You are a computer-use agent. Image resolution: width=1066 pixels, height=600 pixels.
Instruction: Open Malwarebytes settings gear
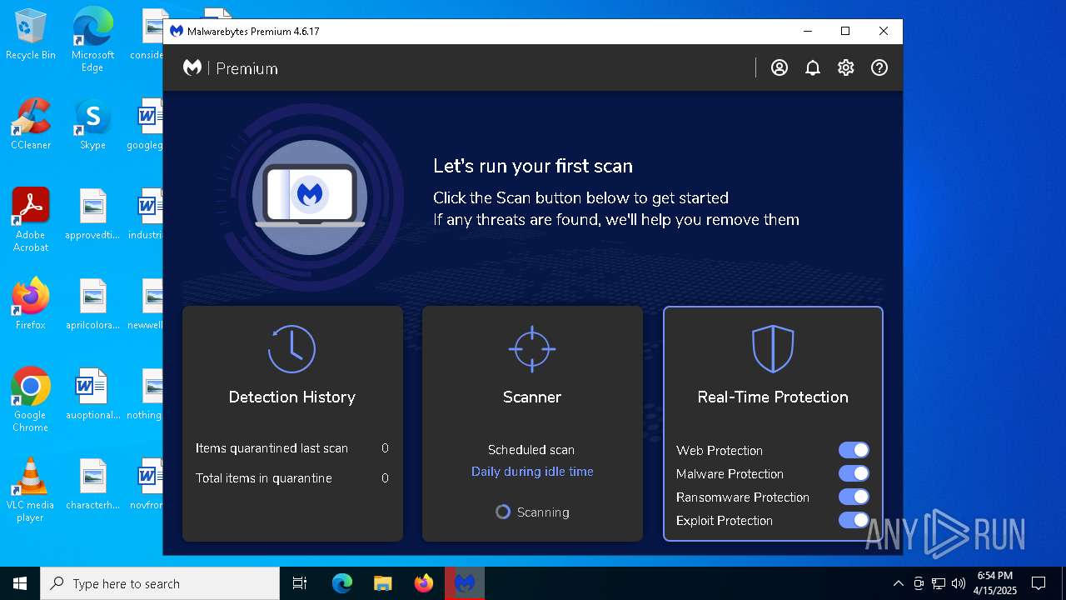(x=846, y=68)
